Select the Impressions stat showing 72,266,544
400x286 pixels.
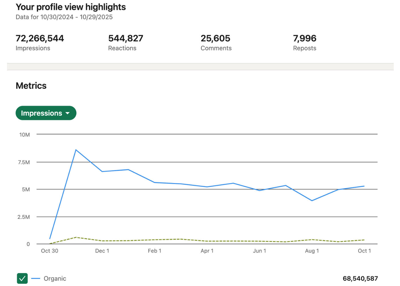[40, 38]
